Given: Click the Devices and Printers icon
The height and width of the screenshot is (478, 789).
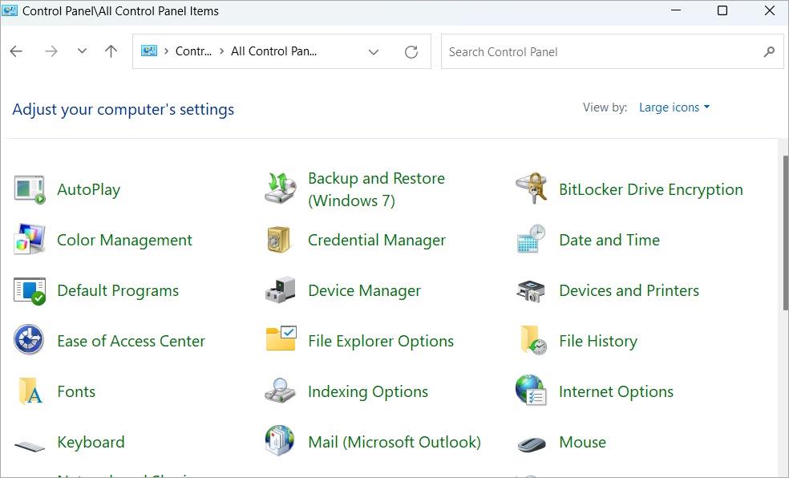Looking at the screenshot, I should tap(532, 291).
